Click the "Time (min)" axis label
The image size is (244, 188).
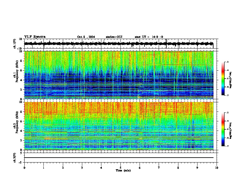pyautogui.click(x=123, y=170)
